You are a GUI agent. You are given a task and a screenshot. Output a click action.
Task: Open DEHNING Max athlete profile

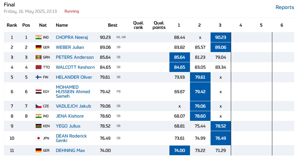[70, 150]
